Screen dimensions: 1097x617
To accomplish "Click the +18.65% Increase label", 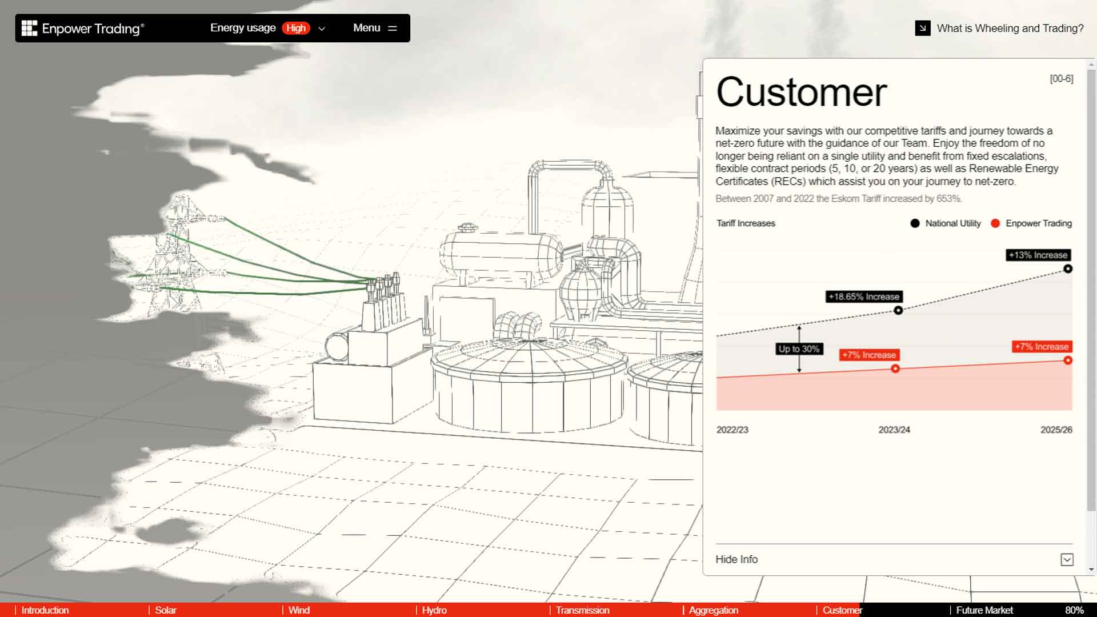I will tap(864, 297).
